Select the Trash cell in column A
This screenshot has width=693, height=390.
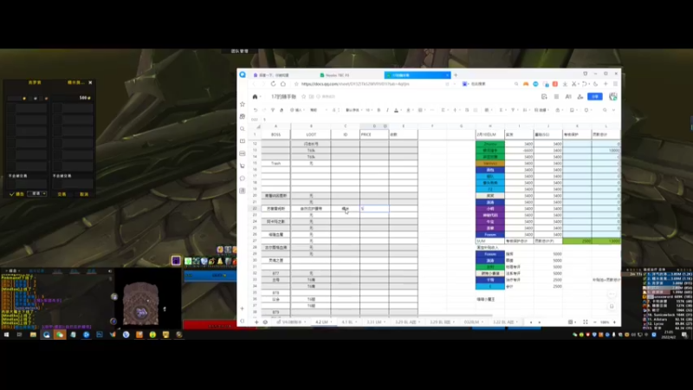(275, 163)
